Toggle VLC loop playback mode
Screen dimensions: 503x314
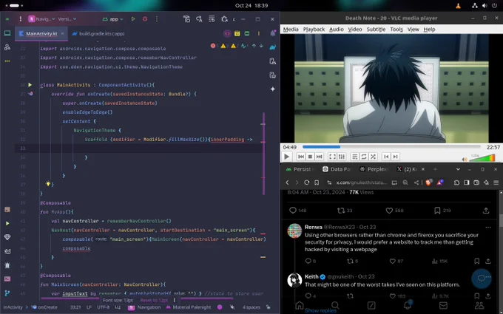point(364,157)
